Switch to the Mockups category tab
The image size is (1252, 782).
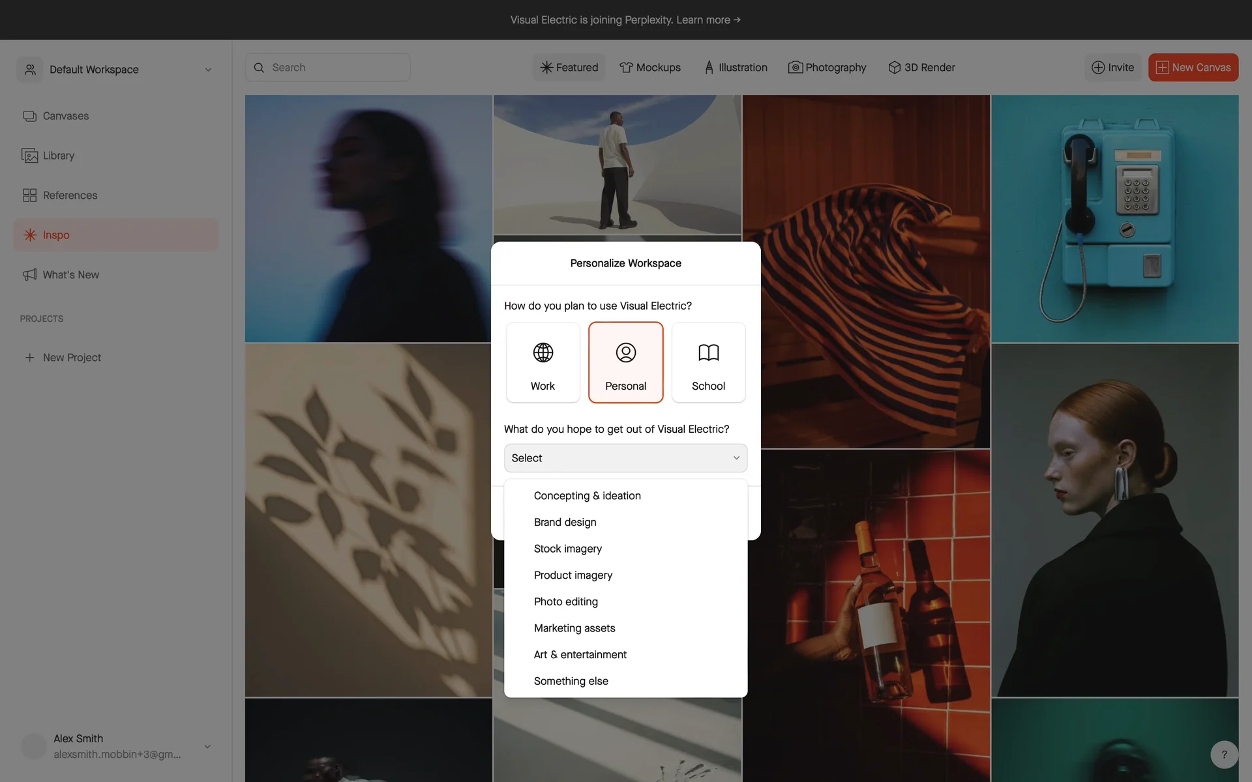650,68
